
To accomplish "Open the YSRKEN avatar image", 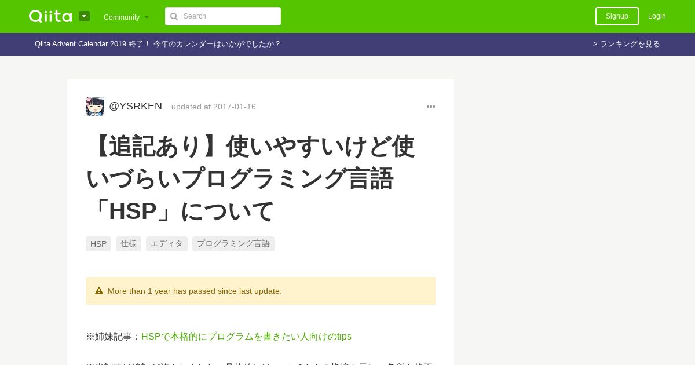I will [x=95, y=107].
